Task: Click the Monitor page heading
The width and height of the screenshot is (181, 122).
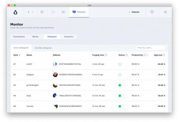Action: pos(17,24)
